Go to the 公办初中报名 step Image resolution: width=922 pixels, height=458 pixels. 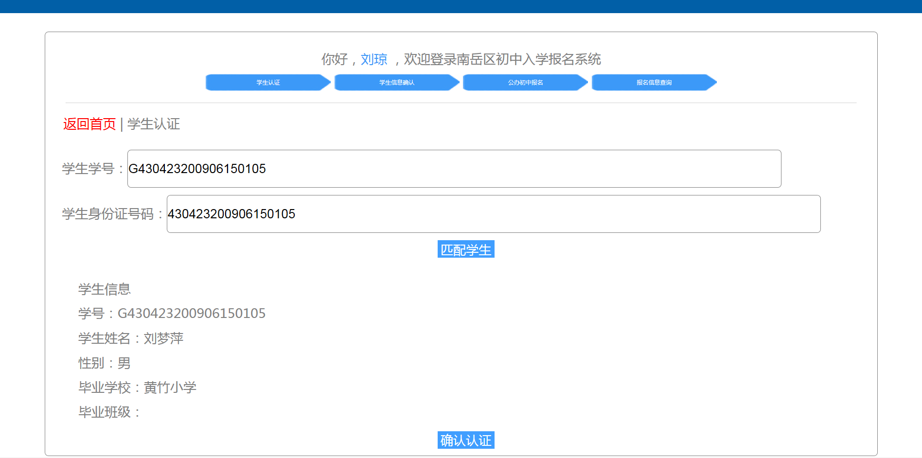pos(525,83)
